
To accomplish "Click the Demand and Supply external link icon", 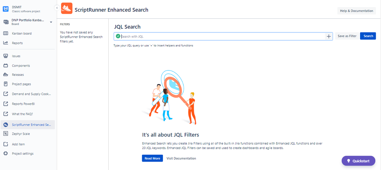I will tap(6, 94).
